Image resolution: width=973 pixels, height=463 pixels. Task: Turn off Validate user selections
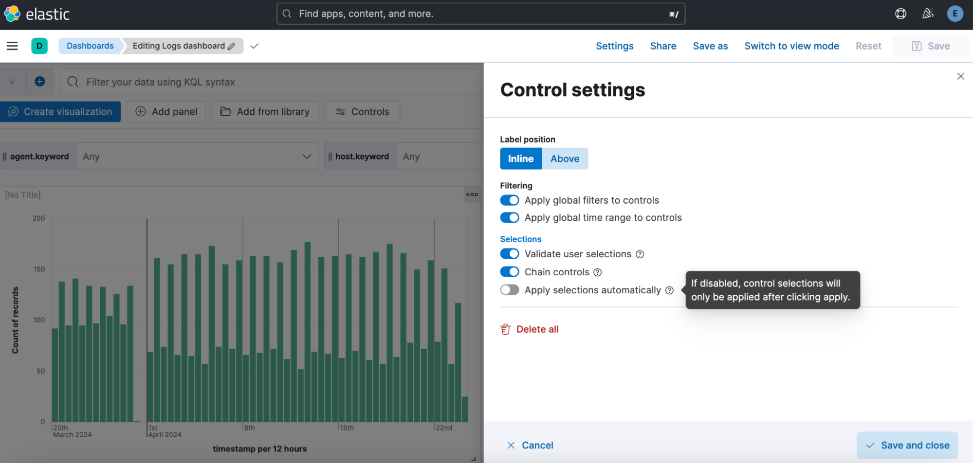tap(510, 254)
